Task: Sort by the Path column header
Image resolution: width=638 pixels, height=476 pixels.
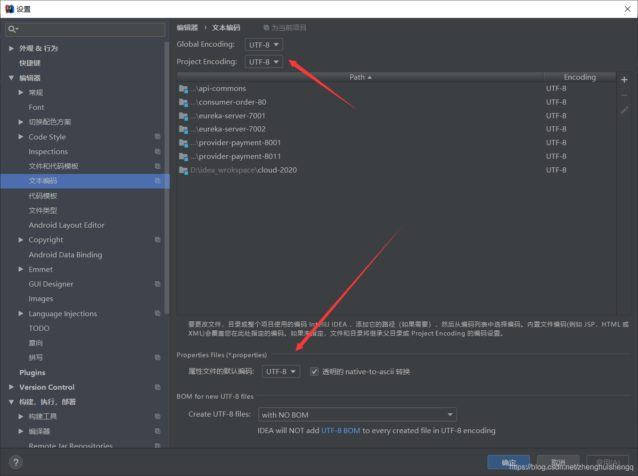Action: click(x=360, y=77)
